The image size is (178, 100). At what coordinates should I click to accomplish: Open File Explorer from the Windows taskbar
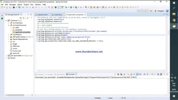click(174, 14)
